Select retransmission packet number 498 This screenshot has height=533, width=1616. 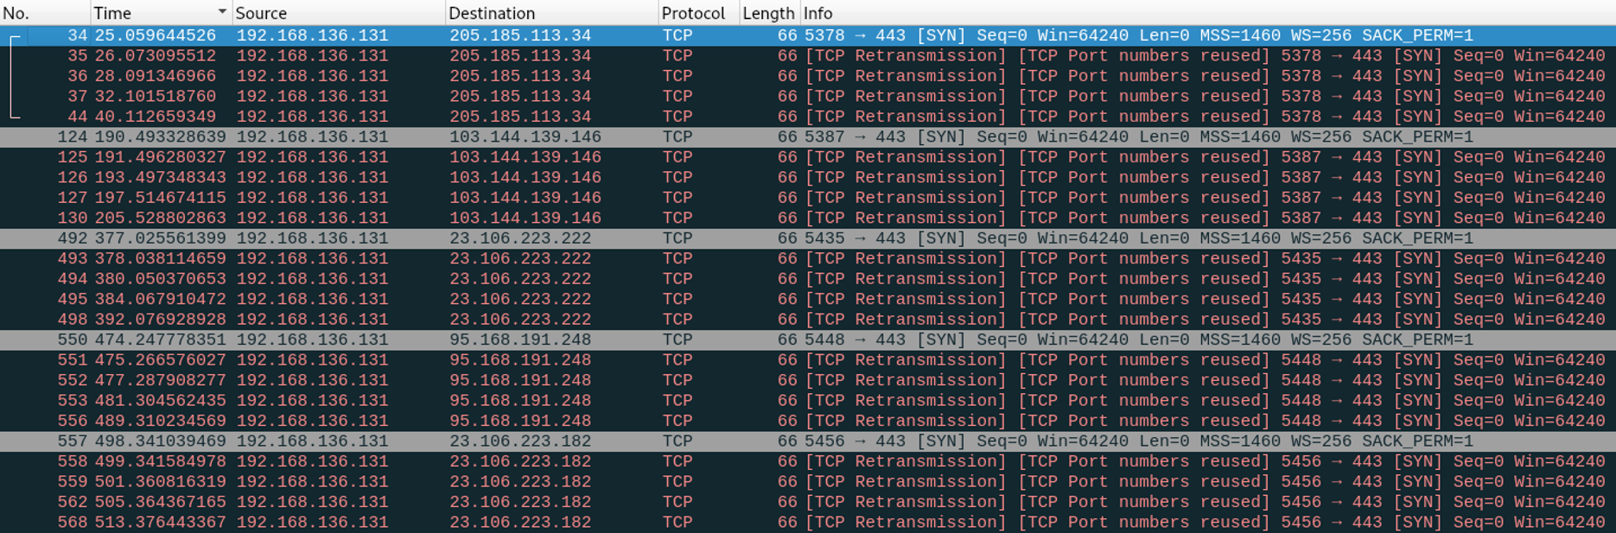[x=808, y=320]
